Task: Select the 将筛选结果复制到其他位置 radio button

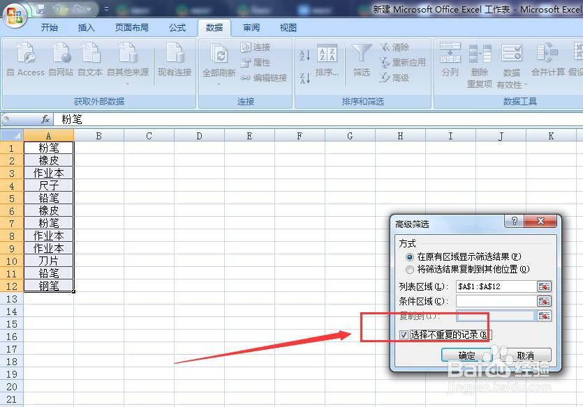Action: pyautogui.click(x=411, y=270)
